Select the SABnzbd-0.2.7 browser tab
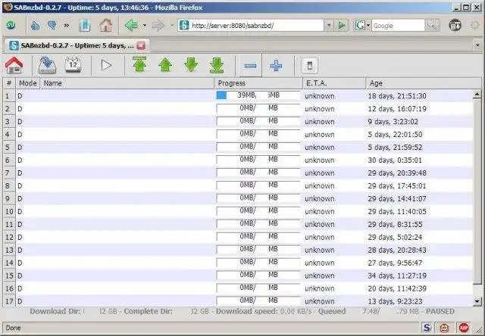The width and height of the screenshot is (485, 336). click(x=77, y=45)
